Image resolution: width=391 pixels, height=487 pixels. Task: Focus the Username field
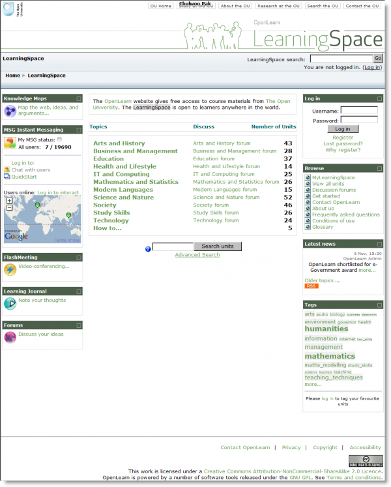point(359,110)
